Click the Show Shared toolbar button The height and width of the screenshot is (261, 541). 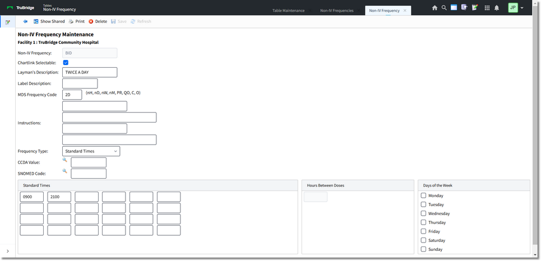(49, 21)
